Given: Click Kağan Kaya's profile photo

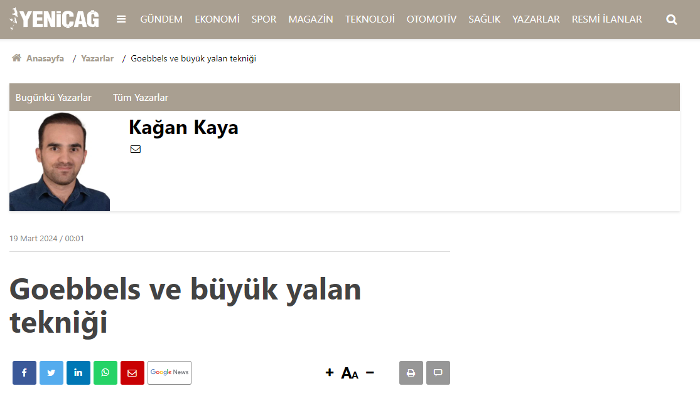Looking at the screenshot, I should point(60,161).
